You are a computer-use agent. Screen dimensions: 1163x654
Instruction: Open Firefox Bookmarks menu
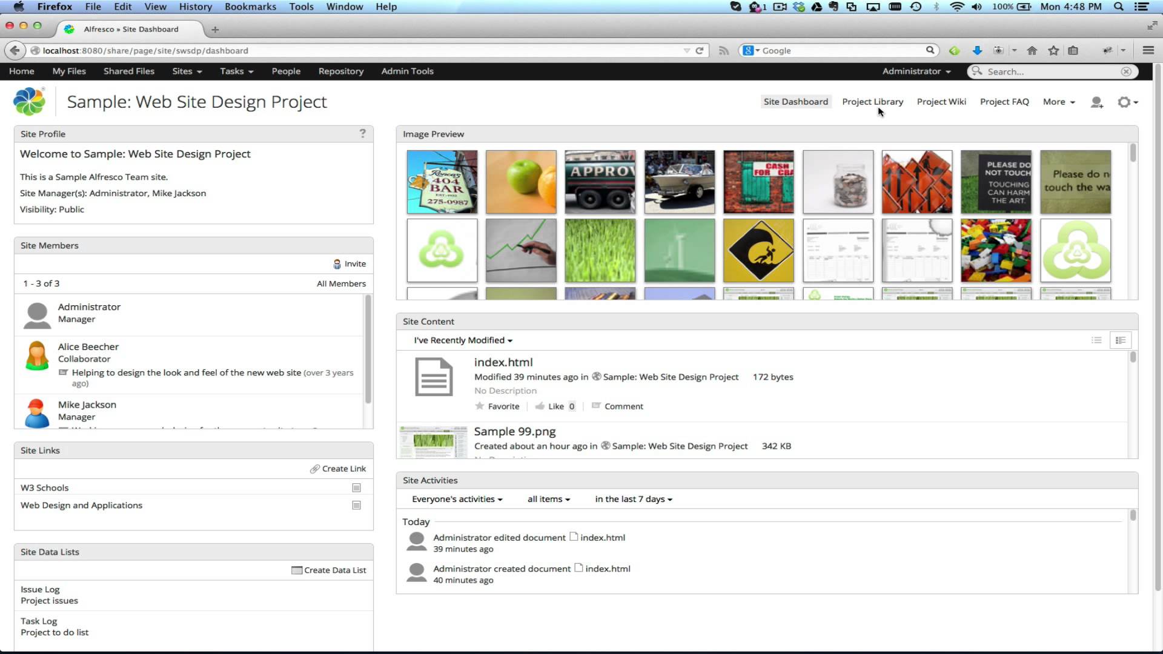pyautogui.click(x=250, y=7)
